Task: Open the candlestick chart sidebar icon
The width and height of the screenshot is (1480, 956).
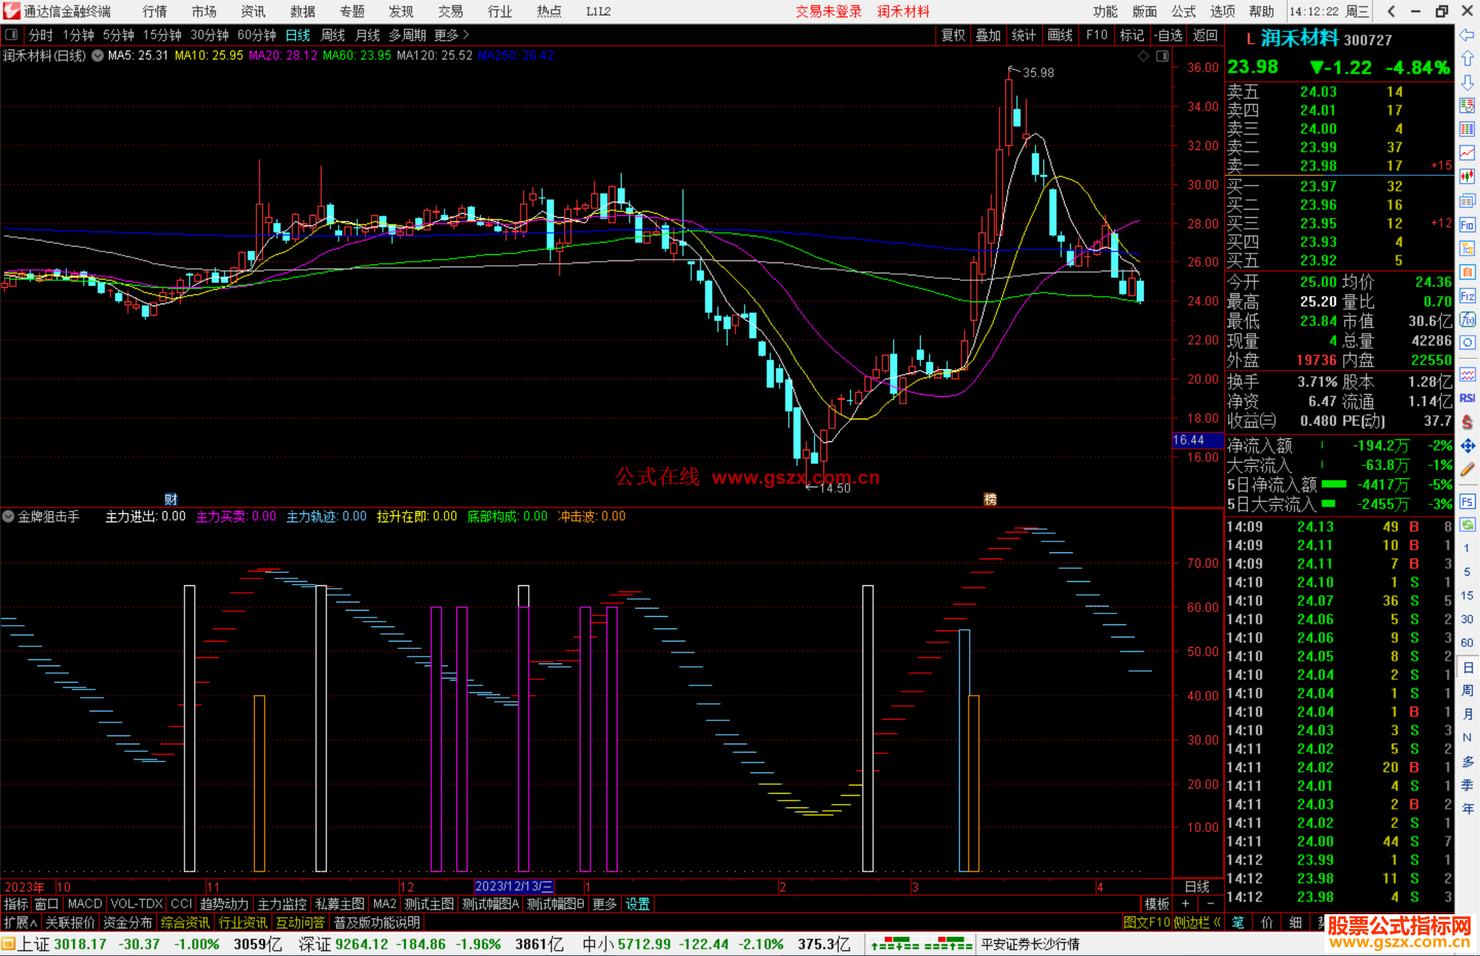Action: click(x=1467, y=176)
